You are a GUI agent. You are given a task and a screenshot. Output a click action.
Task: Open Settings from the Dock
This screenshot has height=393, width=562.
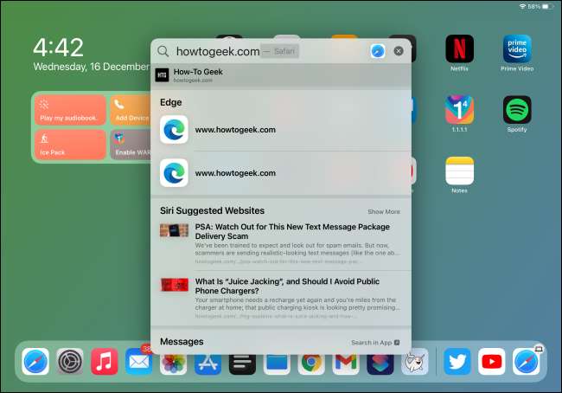(69, 362)
